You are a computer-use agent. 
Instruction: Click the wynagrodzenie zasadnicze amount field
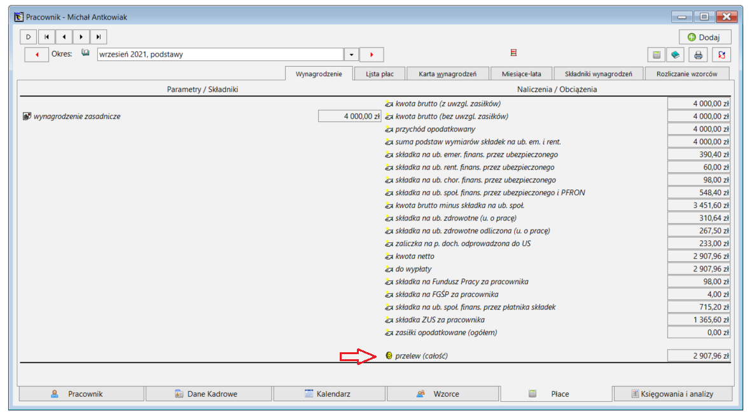pyautogui.click(x=350, y=116)
